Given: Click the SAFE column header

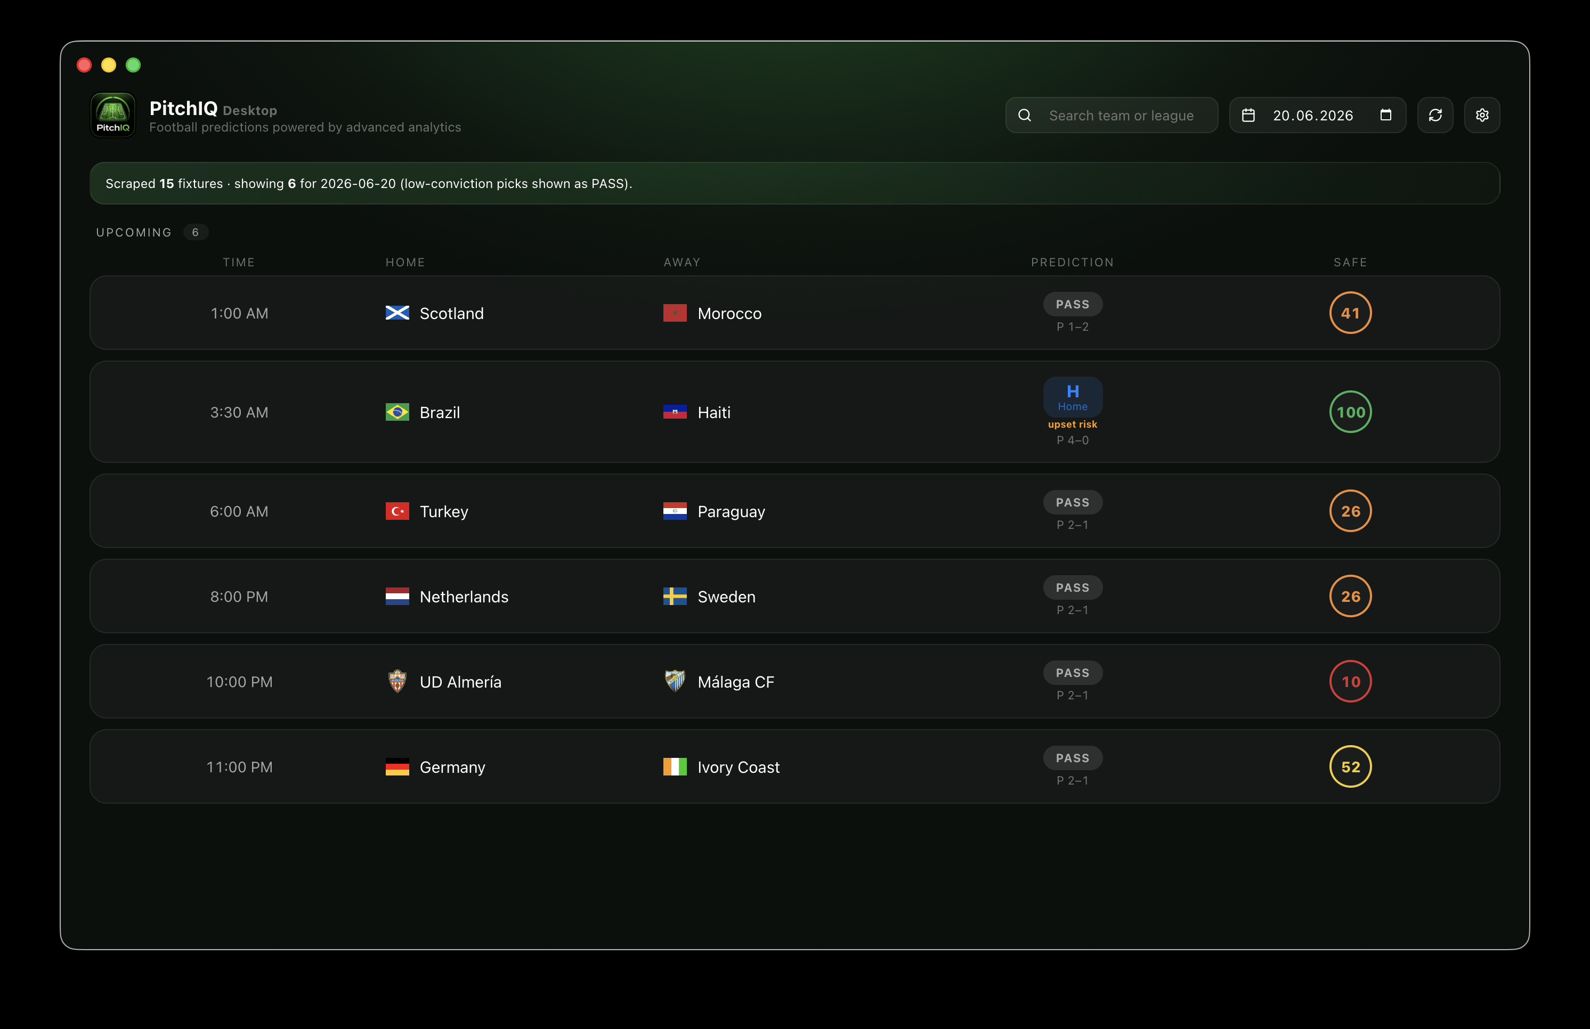Looking at the screenshot, I should point(1350,263).
